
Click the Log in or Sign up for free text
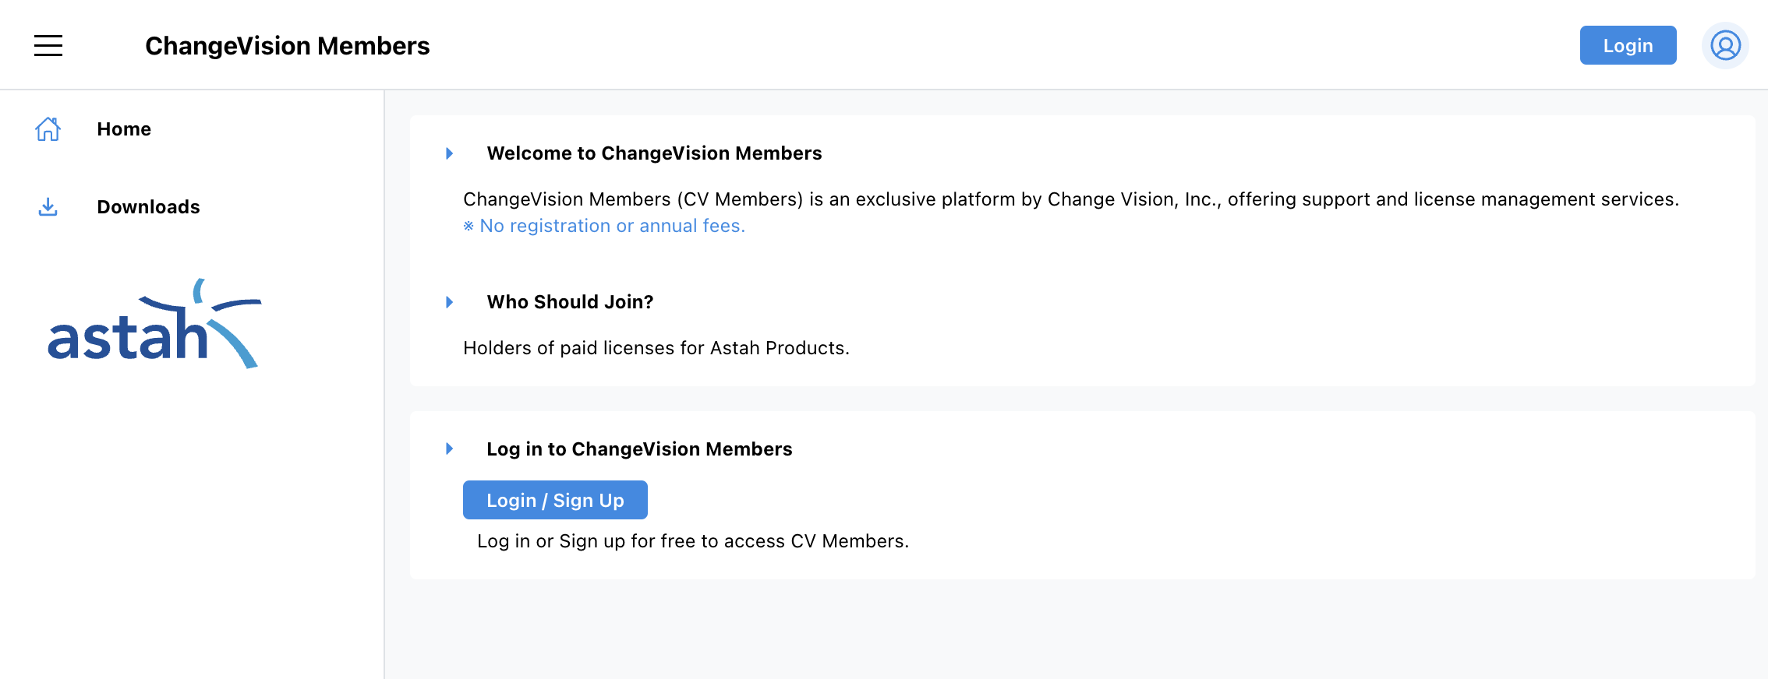click(692, 541)
